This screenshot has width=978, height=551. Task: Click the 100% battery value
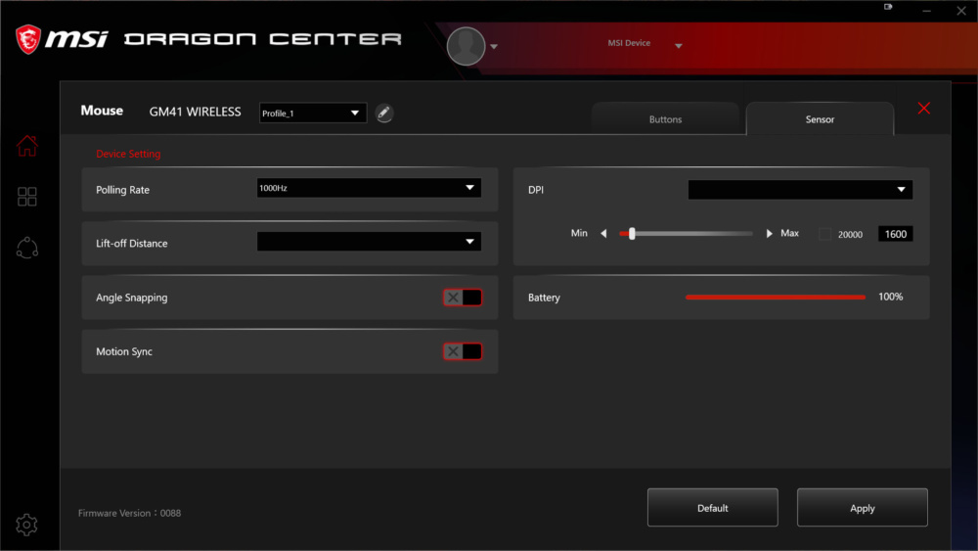pos(890,297)
